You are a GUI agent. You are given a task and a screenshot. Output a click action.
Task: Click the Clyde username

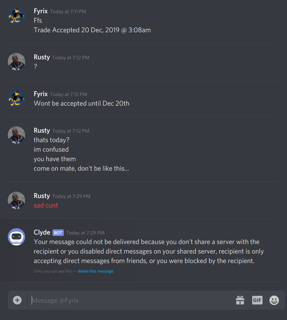42,232
